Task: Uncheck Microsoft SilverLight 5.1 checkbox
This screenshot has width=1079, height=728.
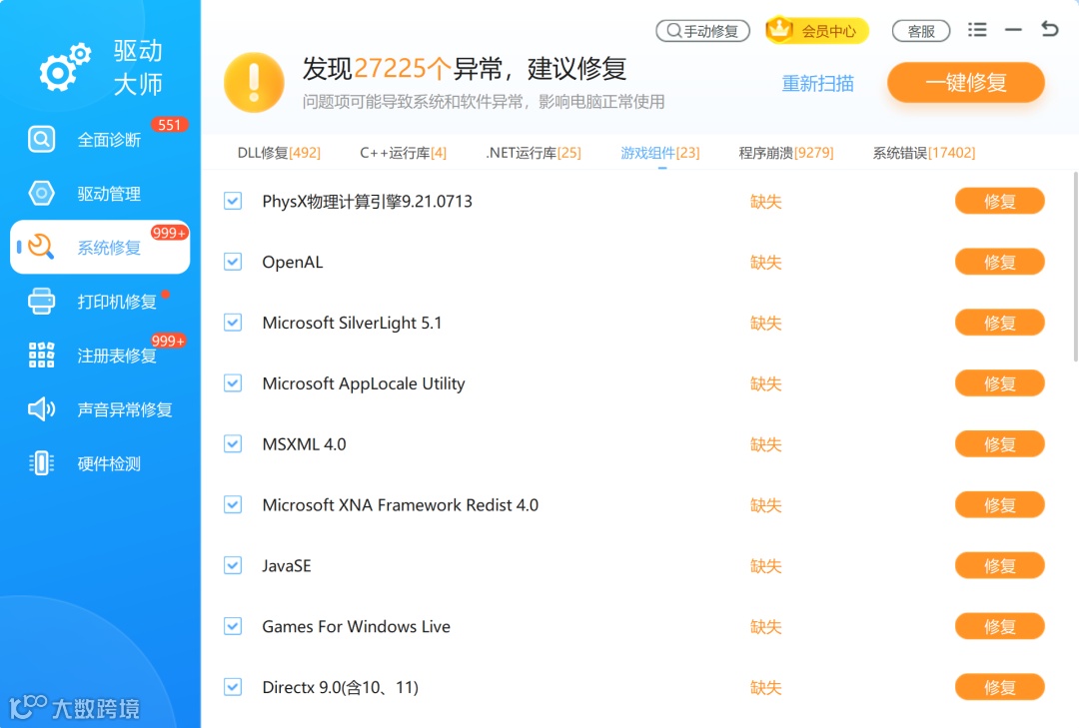Action: click(x=233, y=322)
